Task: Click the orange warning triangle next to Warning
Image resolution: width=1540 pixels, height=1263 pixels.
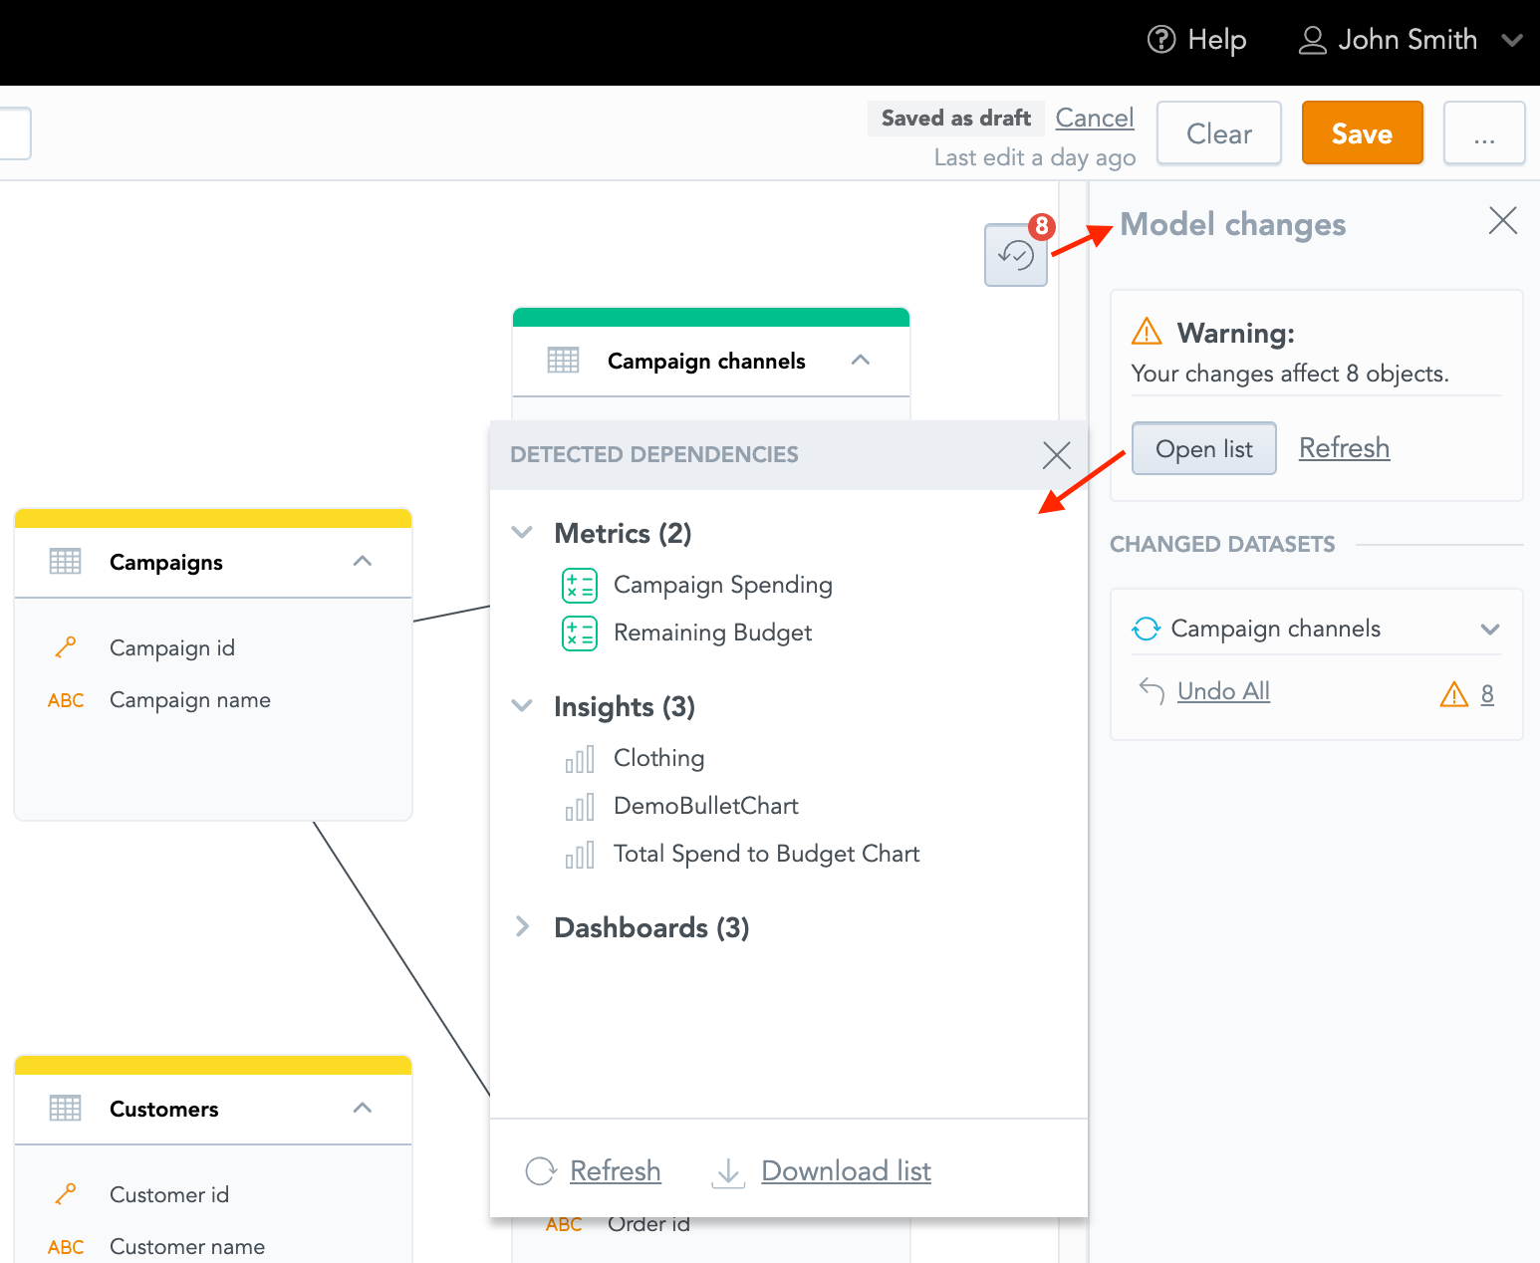Action: 1147,331
